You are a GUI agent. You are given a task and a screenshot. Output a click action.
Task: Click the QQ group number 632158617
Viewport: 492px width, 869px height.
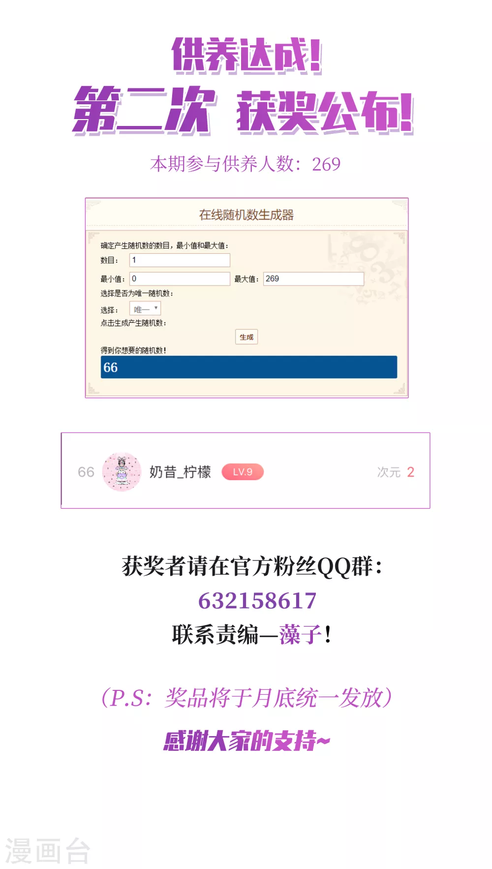click(x=257, y=601)
